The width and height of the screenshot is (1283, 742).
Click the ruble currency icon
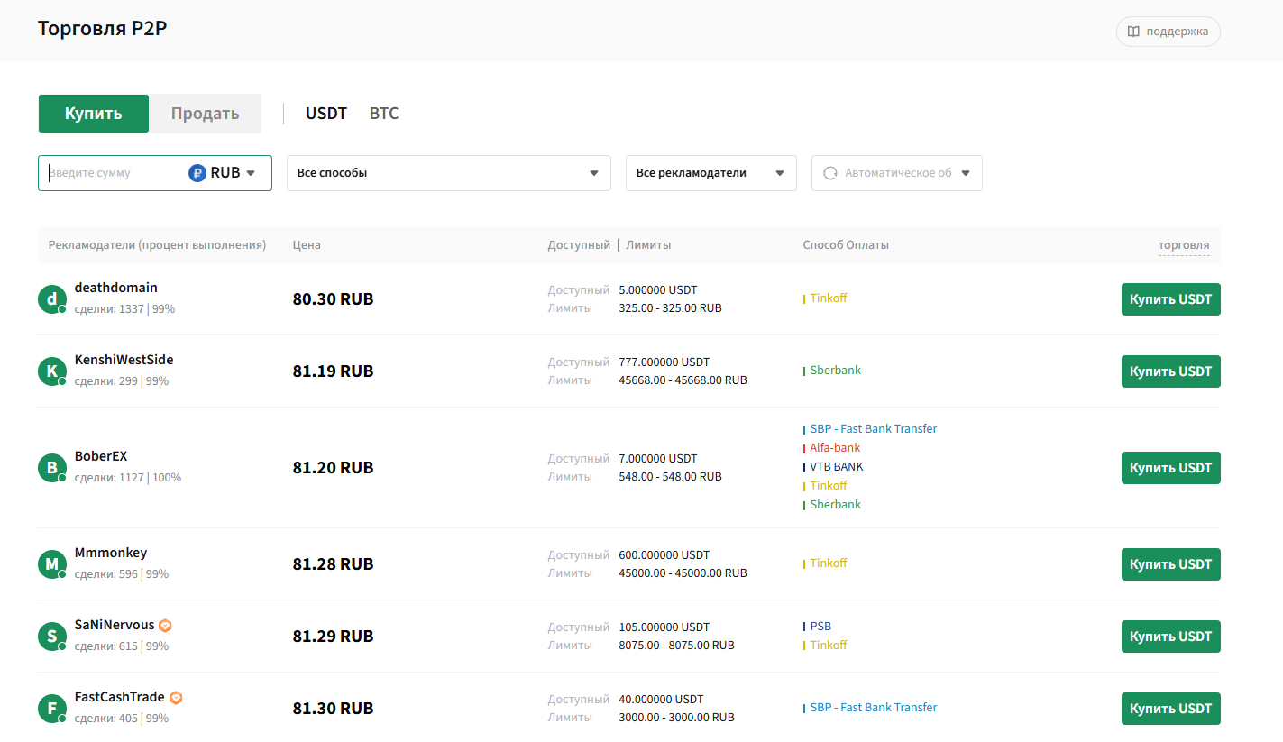[197, 173]
